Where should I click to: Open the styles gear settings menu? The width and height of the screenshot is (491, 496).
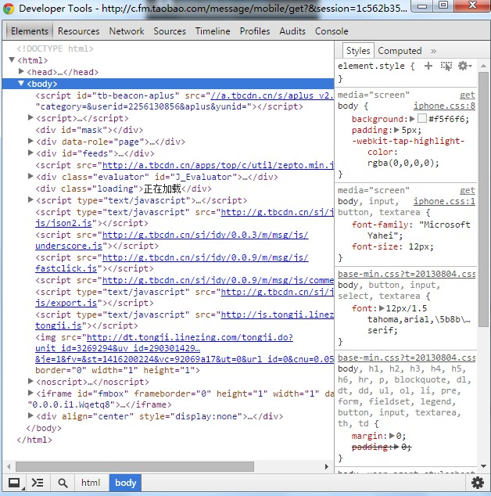tap(464, 66)
